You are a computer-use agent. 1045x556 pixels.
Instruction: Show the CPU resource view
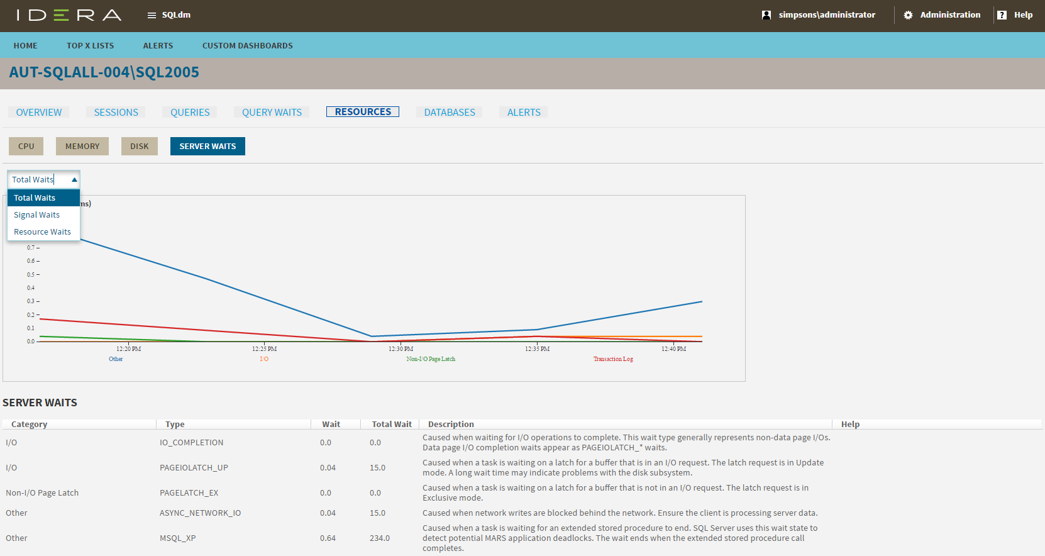tap(26, 147)
